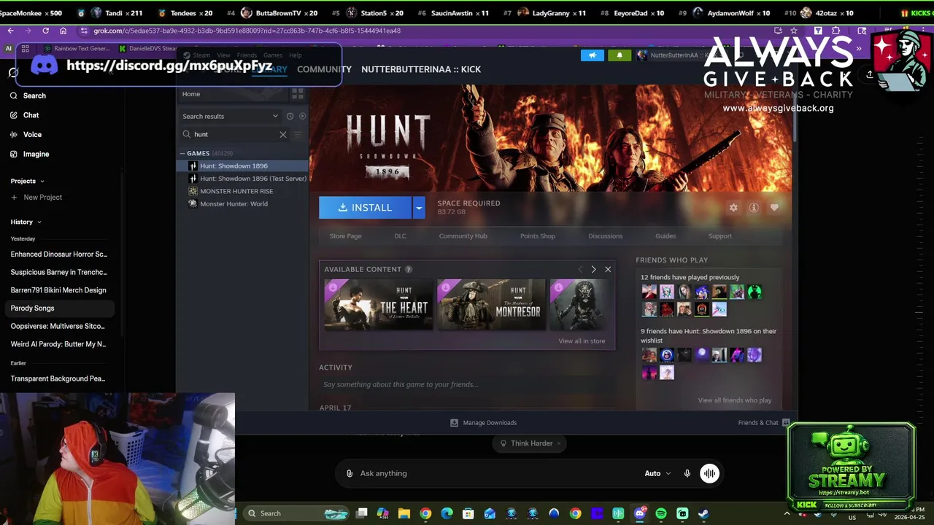Open the game settings gear icon
Image resolution: width=934 pixels, height=525 pixels.
pyautogui.click(x=733, y=208)
